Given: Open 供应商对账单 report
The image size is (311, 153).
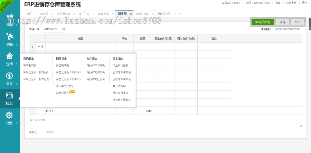Looking at the screenshot, I should pos(120,93).
